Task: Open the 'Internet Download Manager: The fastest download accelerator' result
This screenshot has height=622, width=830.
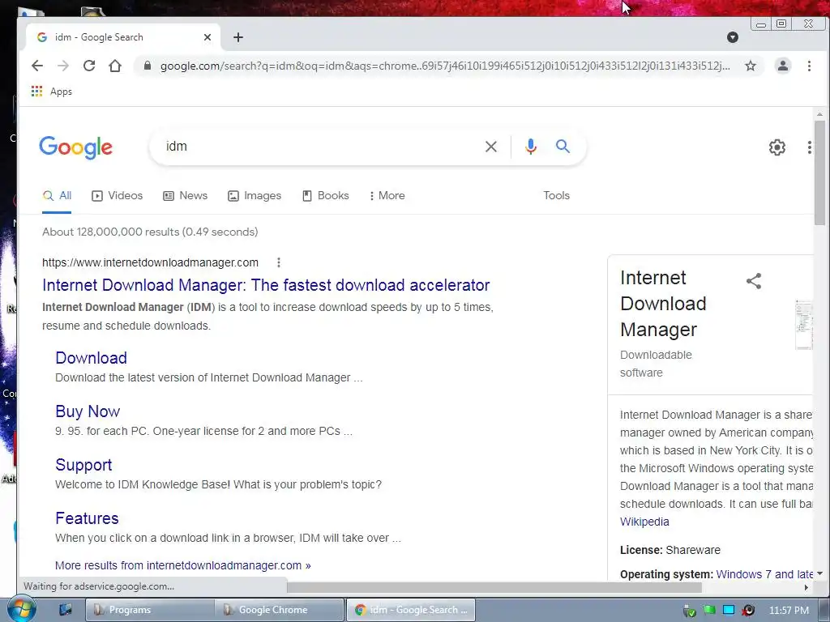Action: [266, 285]
